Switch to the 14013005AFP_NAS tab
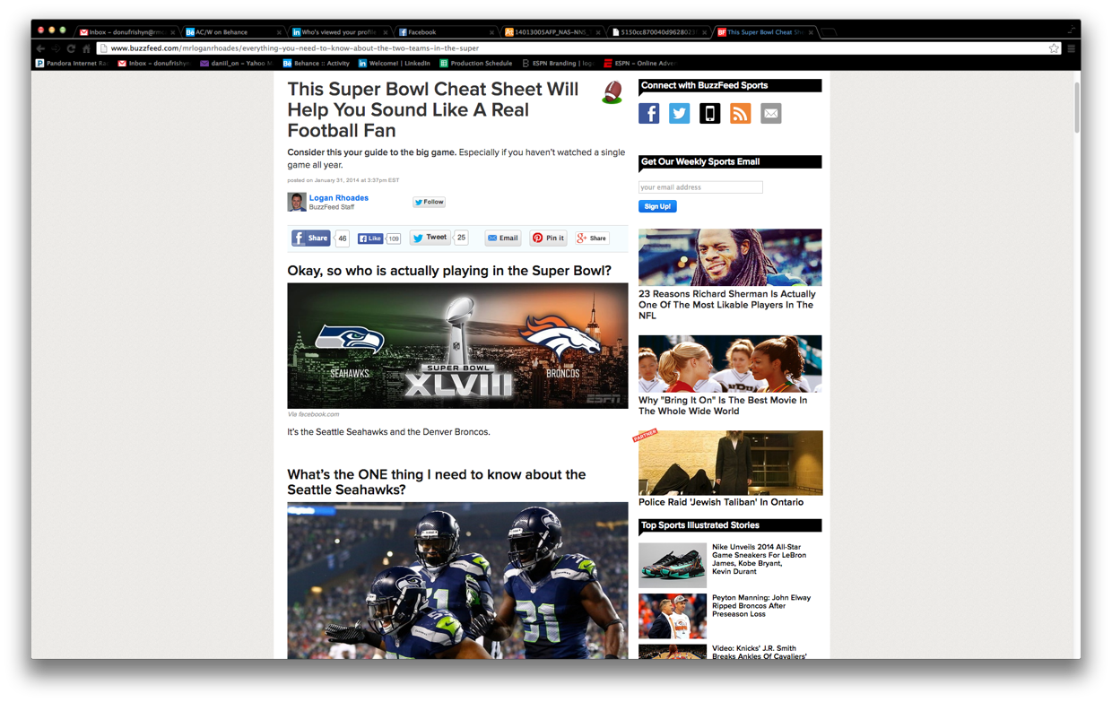This screenshot has width=1112, height=702. (x=552, y=32)
